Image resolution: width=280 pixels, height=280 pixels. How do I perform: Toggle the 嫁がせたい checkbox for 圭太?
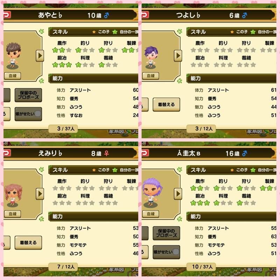176,252
